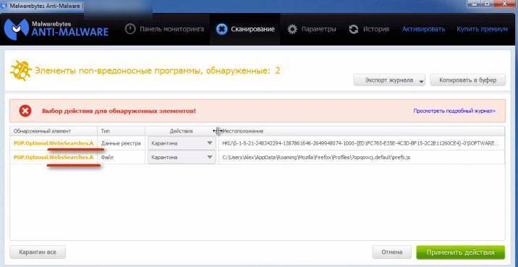Open the action dropdown for the Файл row
The width and height of the screenshot is (518, 267).
coord(182,157)
